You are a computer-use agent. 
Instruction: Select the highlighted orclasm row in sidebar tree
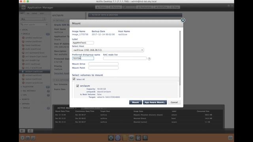pyautogui.click(x=35, y=71)
